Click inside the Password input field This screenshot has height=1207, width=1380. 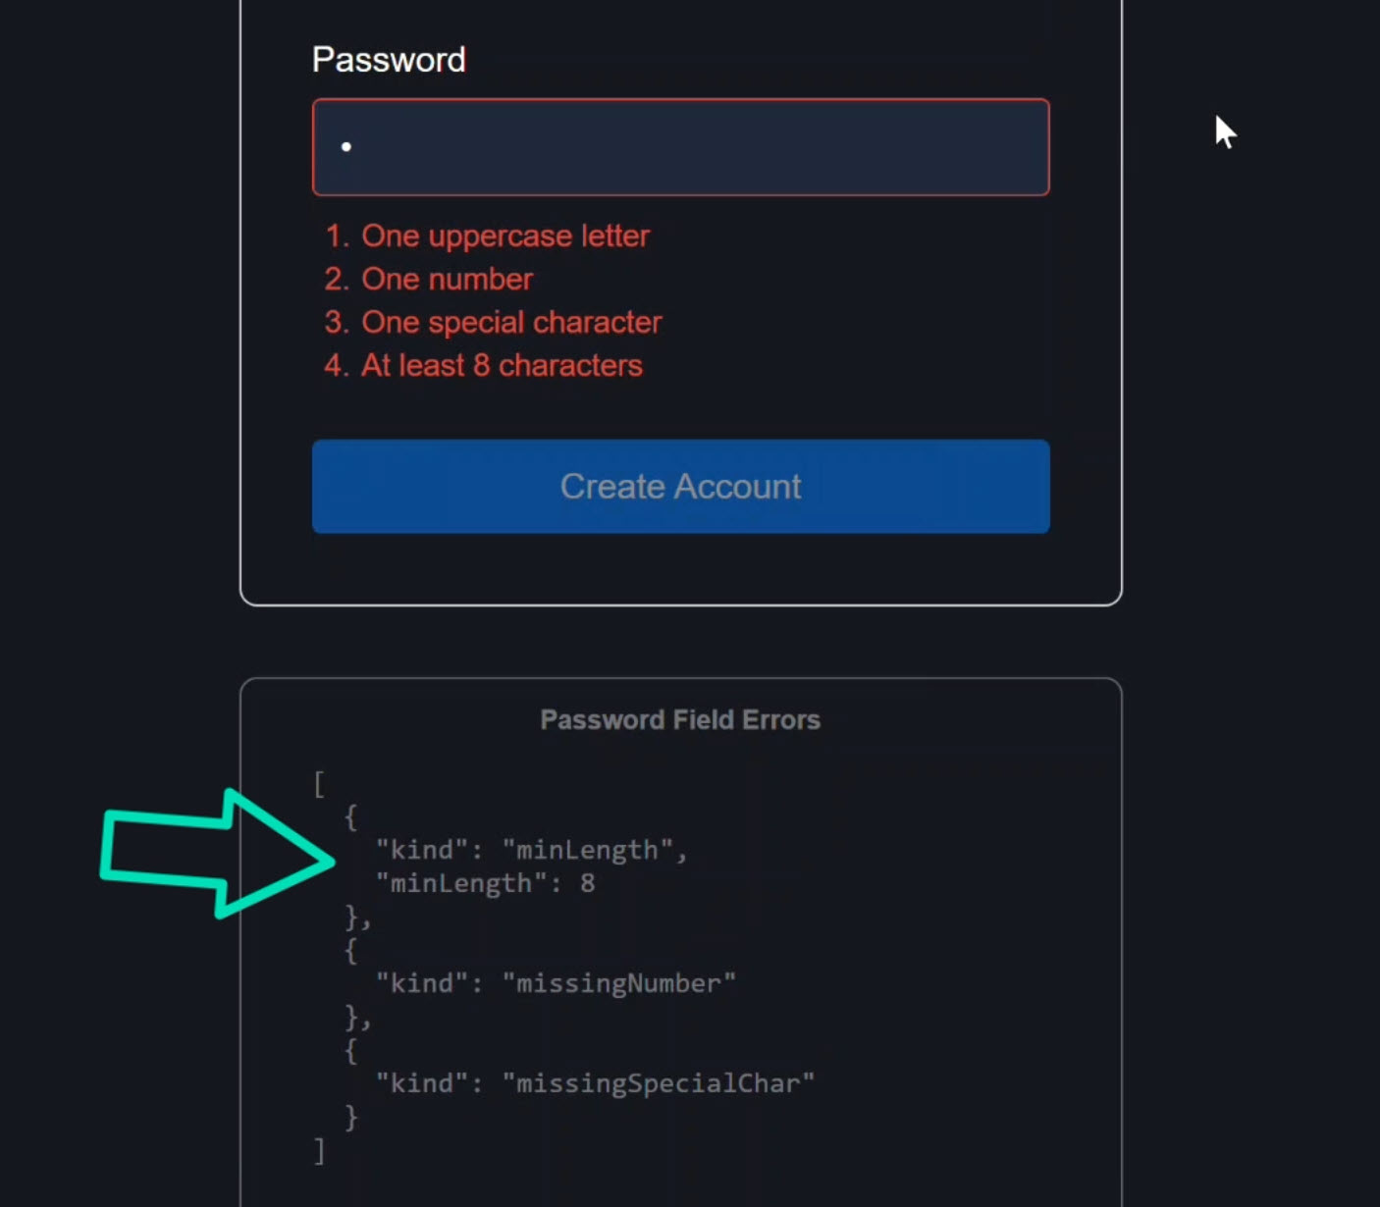pyautogui.click(x=680, y=147)
